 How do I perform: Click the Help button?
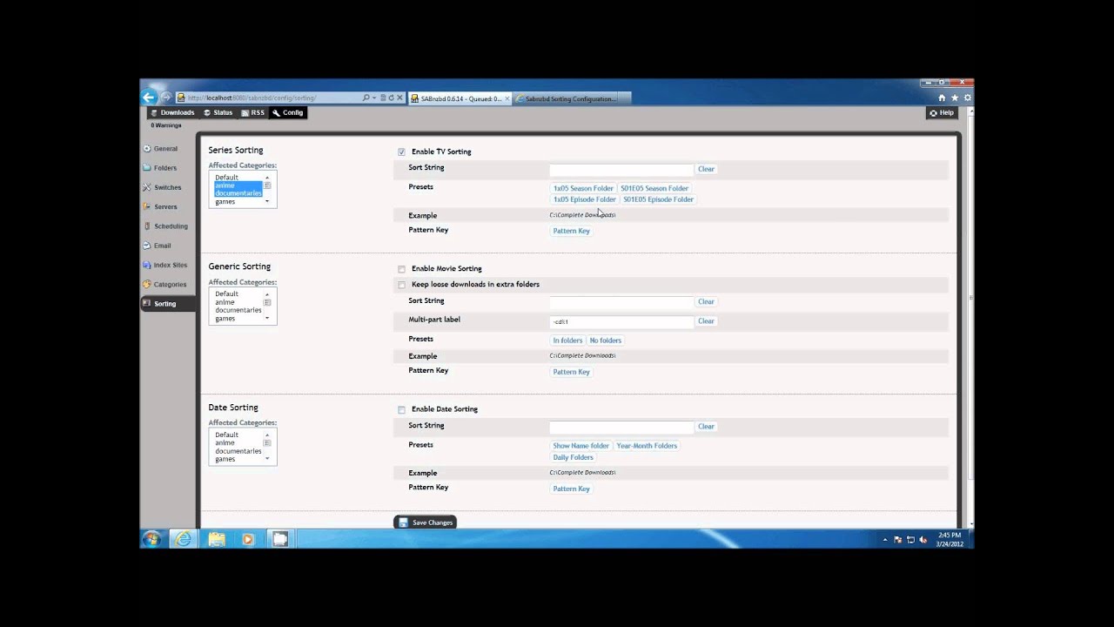(x=942, y=112)
